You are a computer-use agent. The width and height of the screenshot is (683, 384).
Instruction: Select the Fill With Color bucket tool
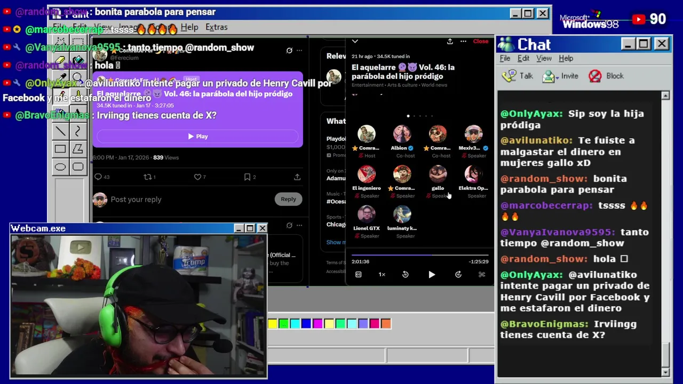pyautogui.click(x=78, y=60)
